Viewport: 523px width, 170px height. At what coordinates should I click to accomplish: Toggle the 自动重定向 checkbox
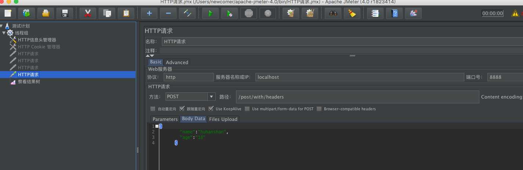coord(153,109)
